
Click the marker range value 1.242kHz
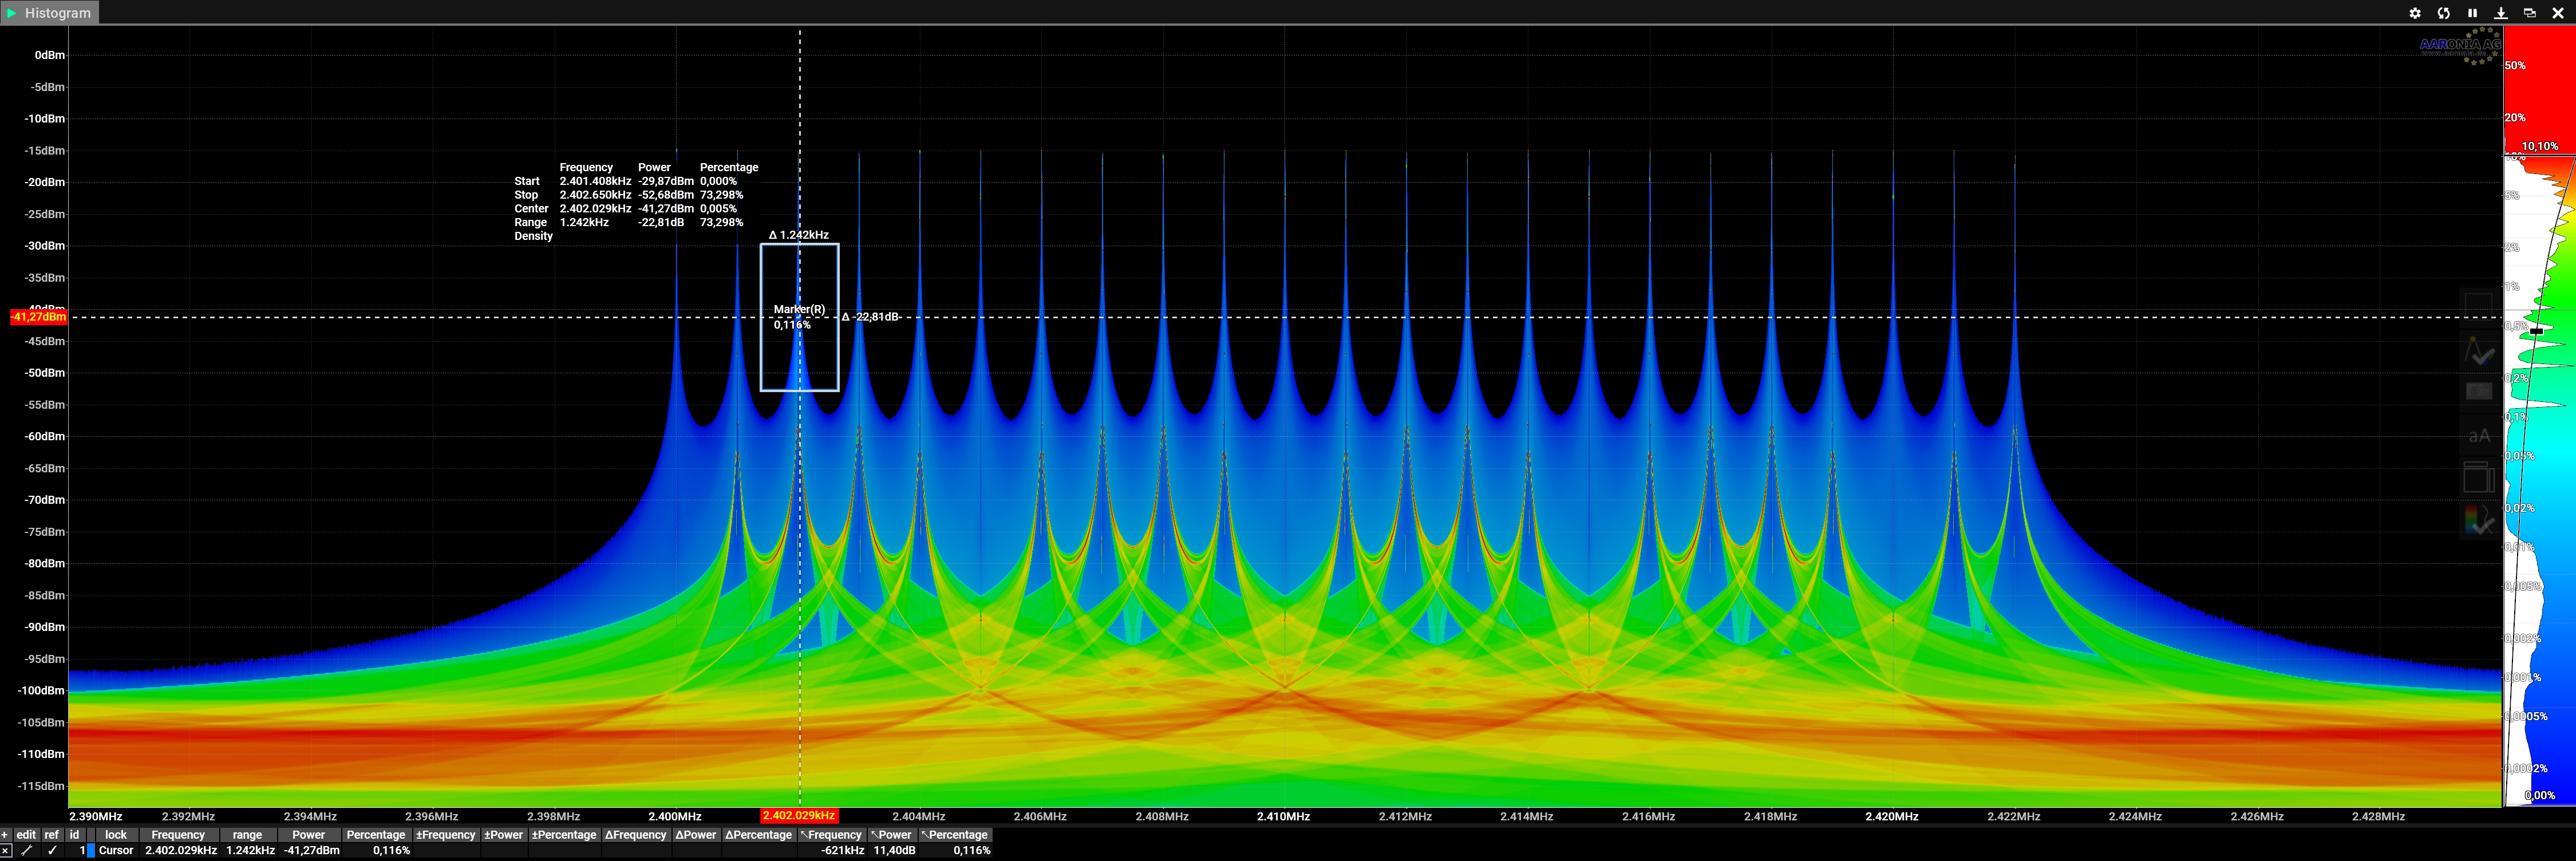[250, 851]
